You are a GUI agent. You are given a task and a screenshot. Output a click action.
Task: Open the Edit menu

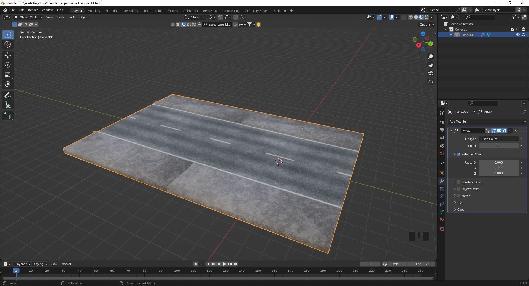click(x=21, y=10)
